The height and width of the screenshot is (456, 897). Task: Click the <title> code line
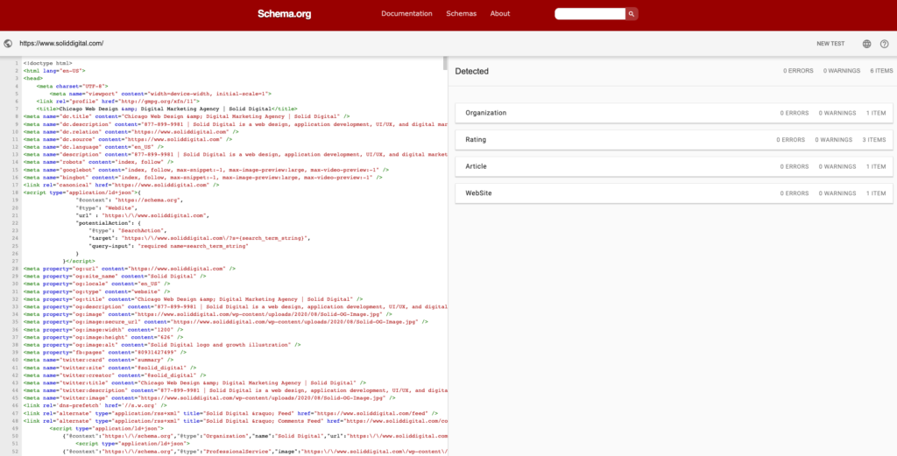pyautogui.click(x=166, y=109)
